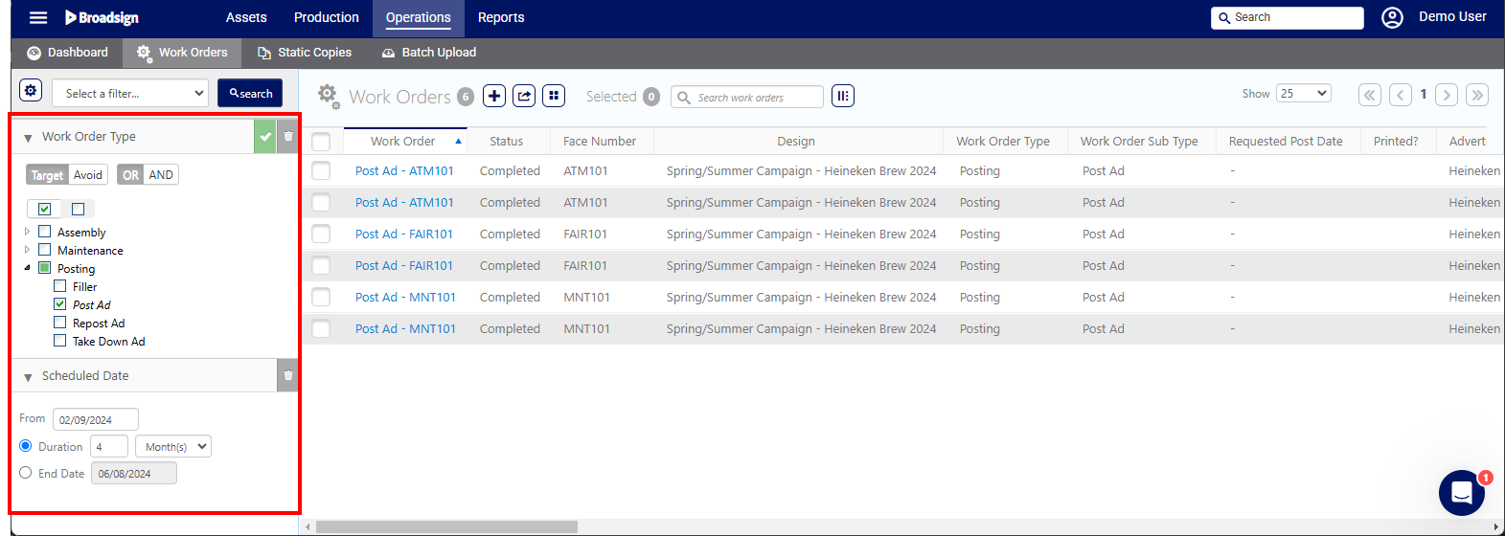Click the export work orders icon
This screenshot has width=1505, height=536.
pyautogui.click(x=524, y=96)
